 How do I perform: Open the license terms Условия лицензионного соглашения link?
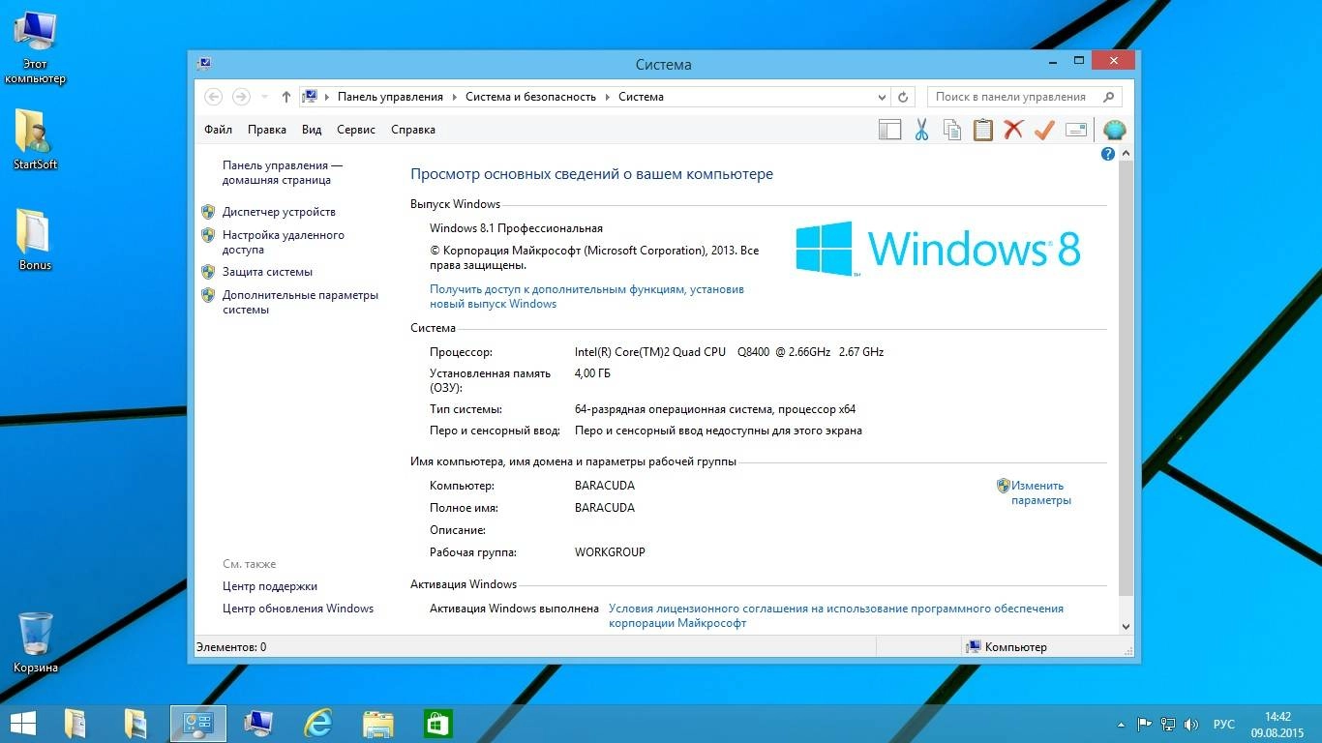pyautogui.click(x=836, y=616)
